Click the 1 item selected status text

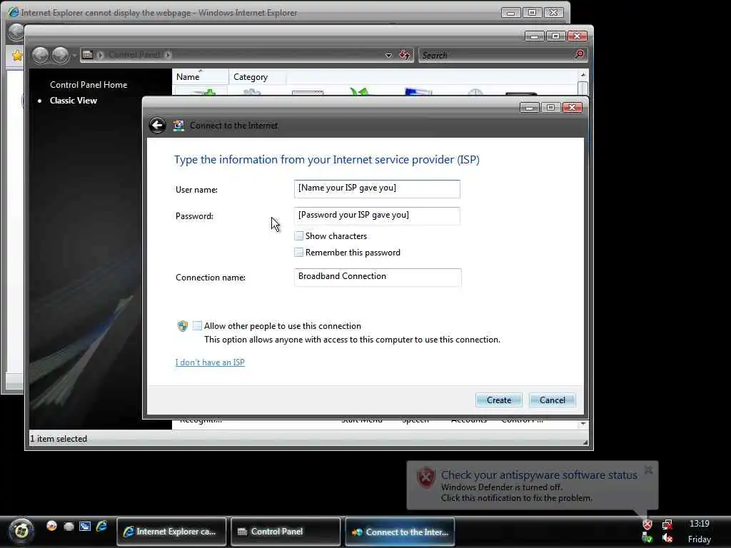pyautogui.click(x=59, y=439)
